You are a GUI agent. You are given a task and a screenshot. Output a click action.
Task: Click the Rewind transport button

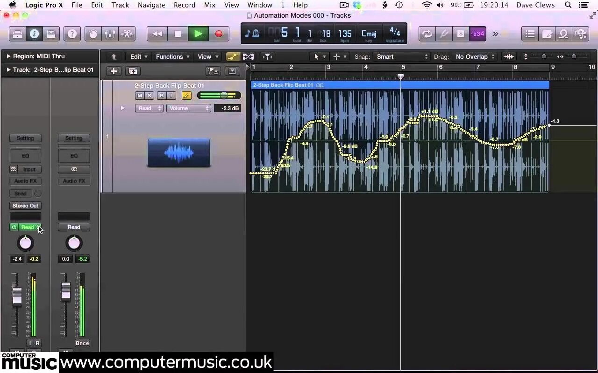(157, 34)
